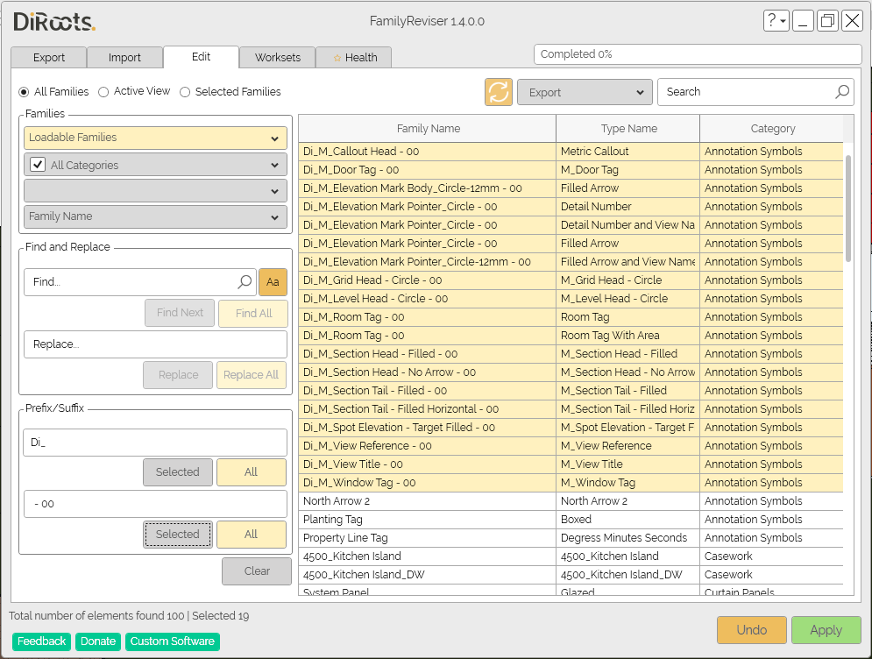Click the family table vertical scrollbar
872x659 pixels.
coord(847,208)
